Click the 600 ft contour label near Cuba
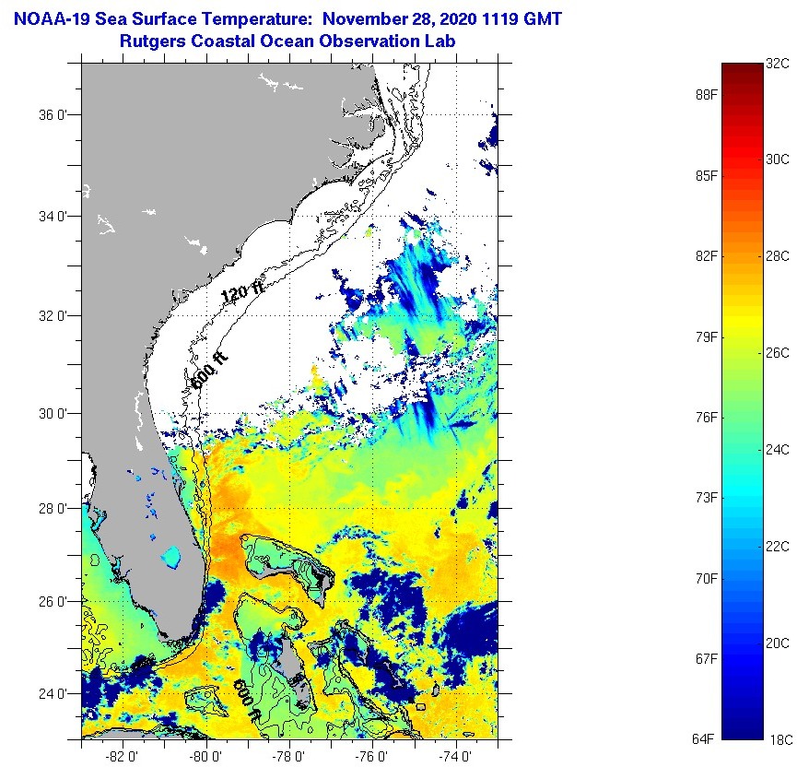This screenshot has width=797, height=767. click(248, 701)
